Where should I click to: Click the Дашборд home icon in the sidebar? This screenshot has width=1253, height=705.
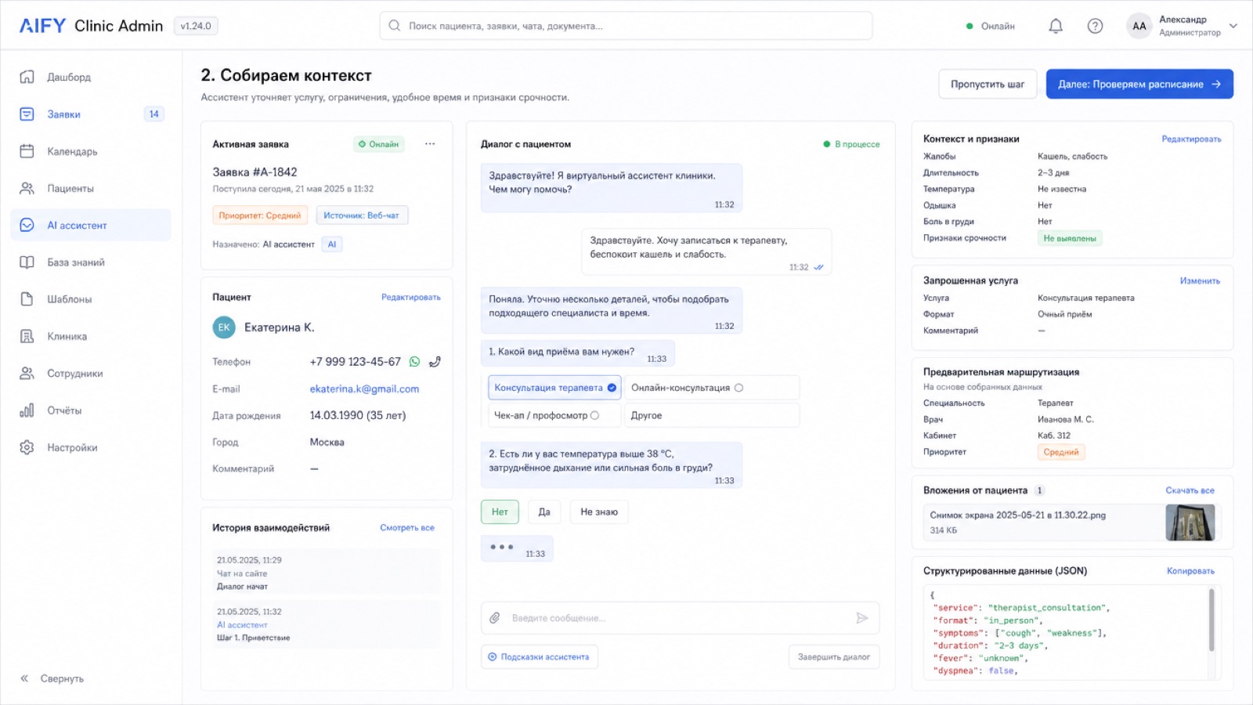[27, 77]
